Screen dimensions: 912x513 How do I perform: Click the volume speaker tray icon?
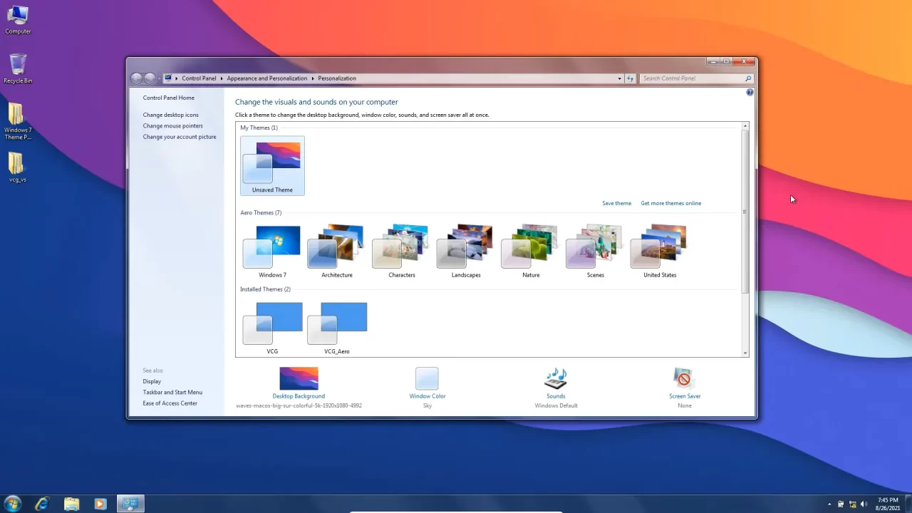point(864,504)
